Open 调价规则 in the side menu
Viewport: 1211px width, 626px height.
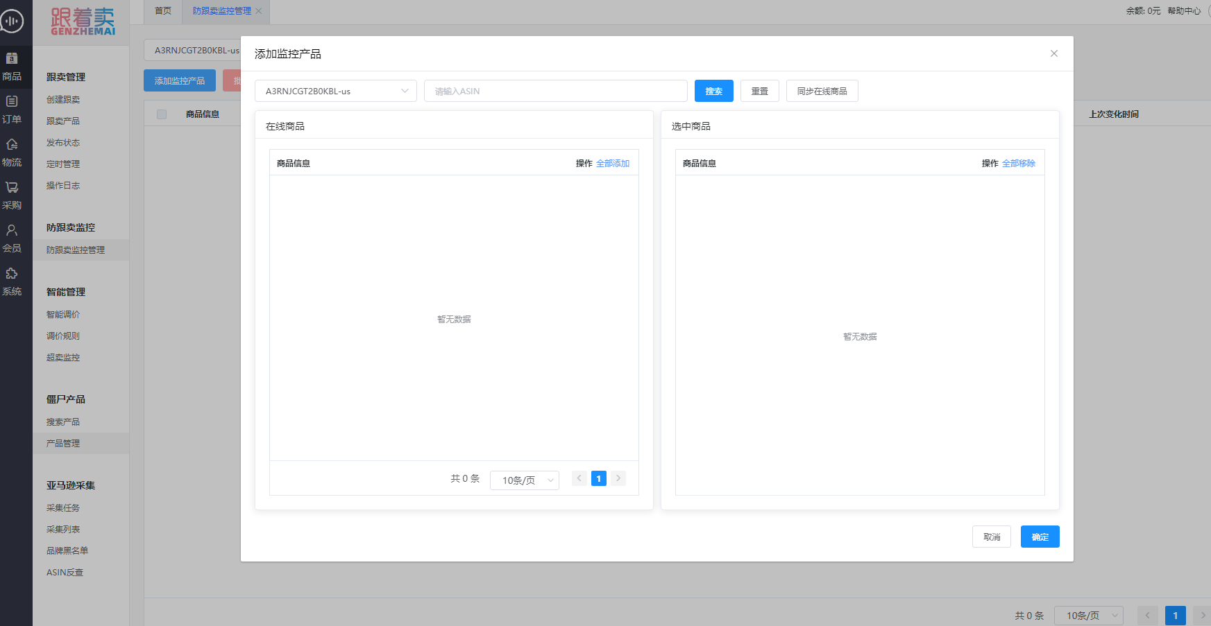coord(63,336)
